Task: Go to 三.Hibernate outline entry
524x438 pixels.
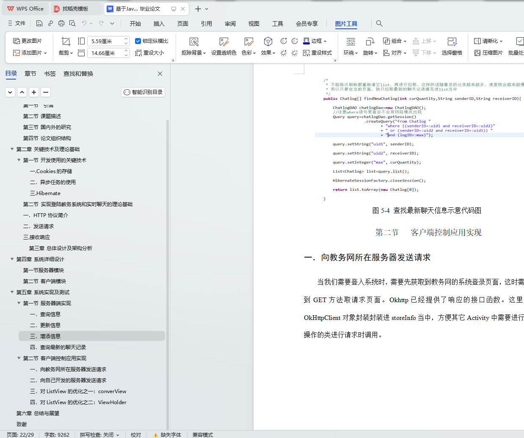Action: coord(45,193)
